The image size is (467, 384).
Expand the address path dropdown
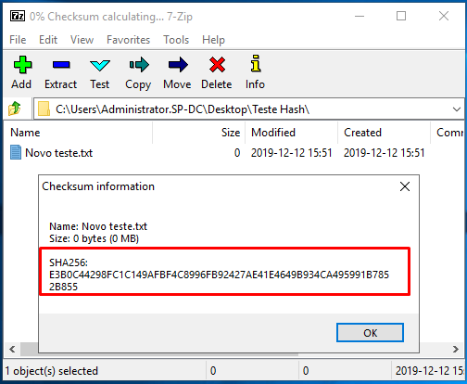(x=457, y=109)
